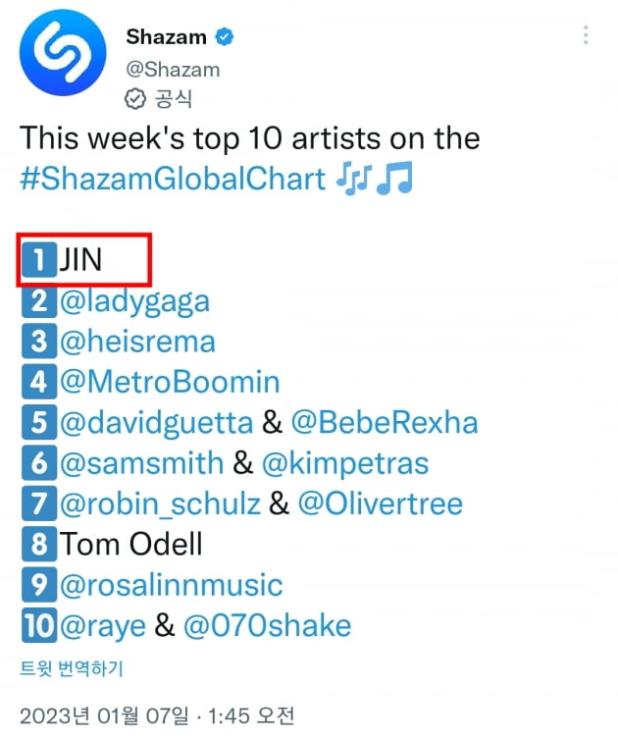The height and width of the screenshot is (739, 618).
Task: Open the #ShazamGlobalChart hashtag
Action: click(173, 179)
